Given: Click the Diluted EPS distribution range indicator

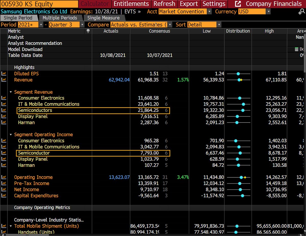Looking at the screenshot, I should click(238, 74).
